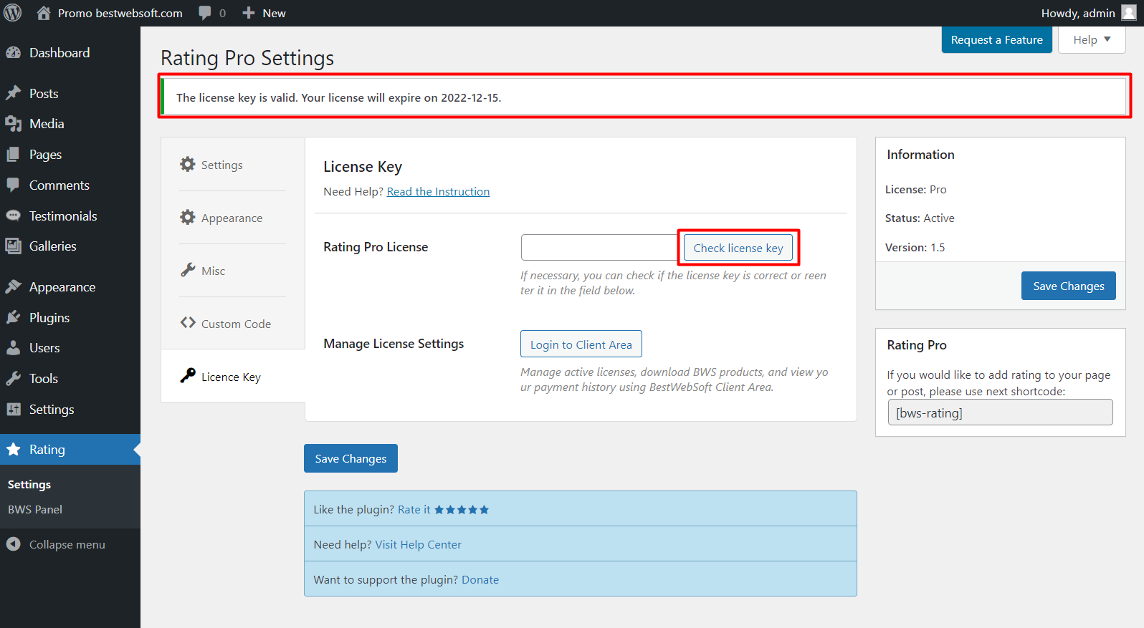
Task: Open the Visit Help Center link
Action: (418, 545)
